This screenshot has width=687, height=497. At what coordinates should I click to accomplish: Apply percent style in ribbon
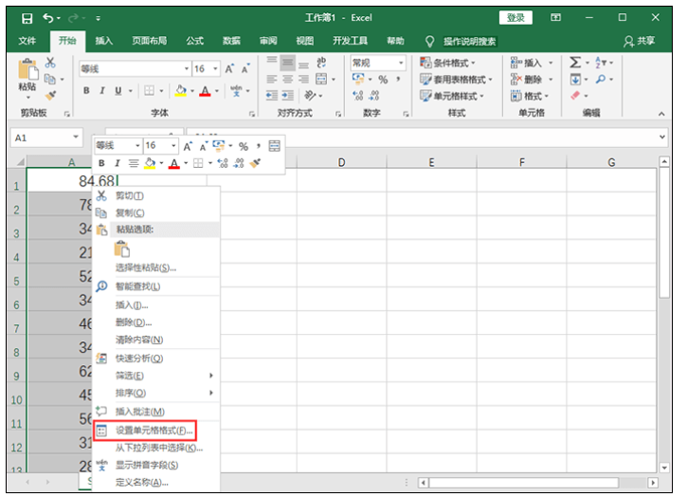coord(383,80)
